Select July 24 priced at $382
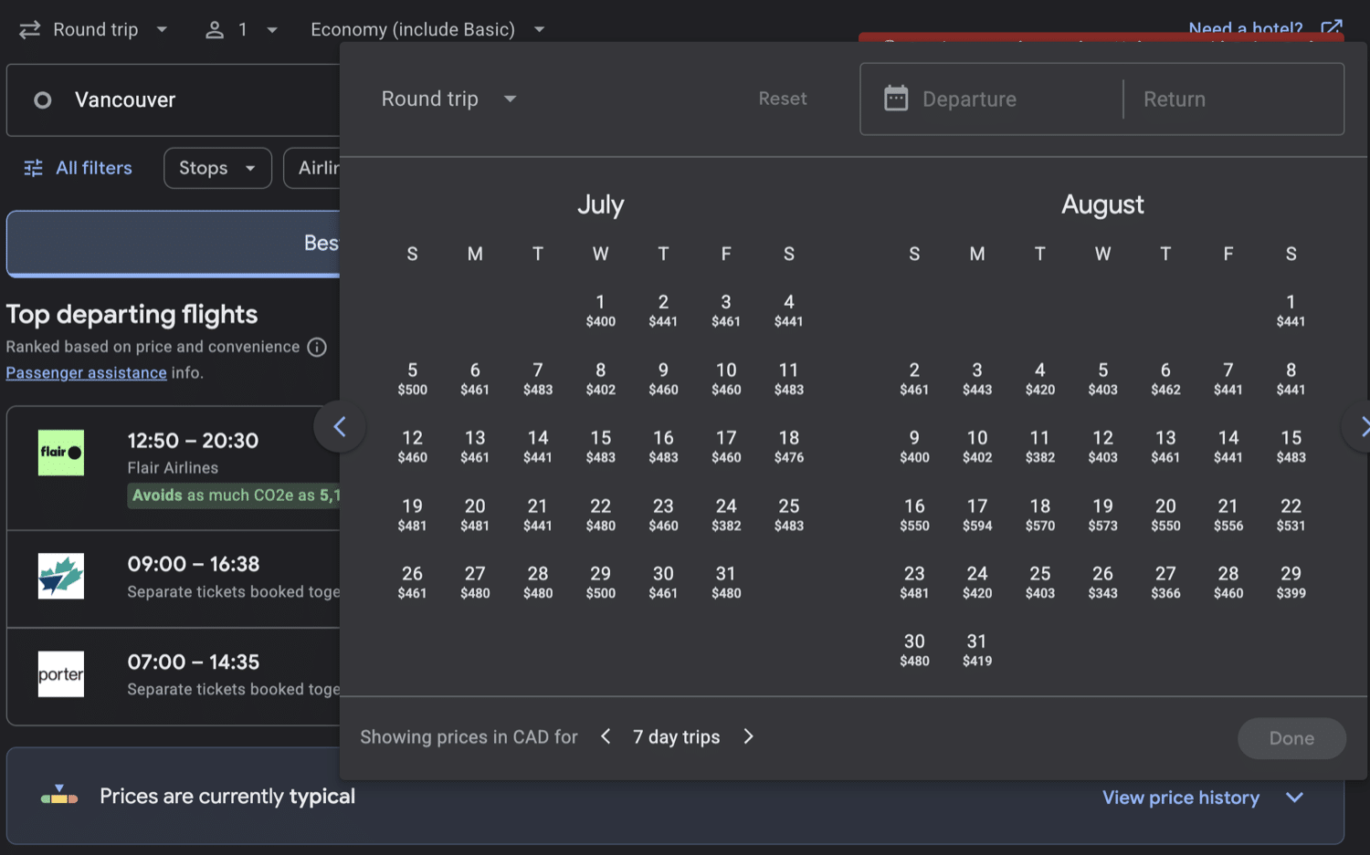 [726, 515]
